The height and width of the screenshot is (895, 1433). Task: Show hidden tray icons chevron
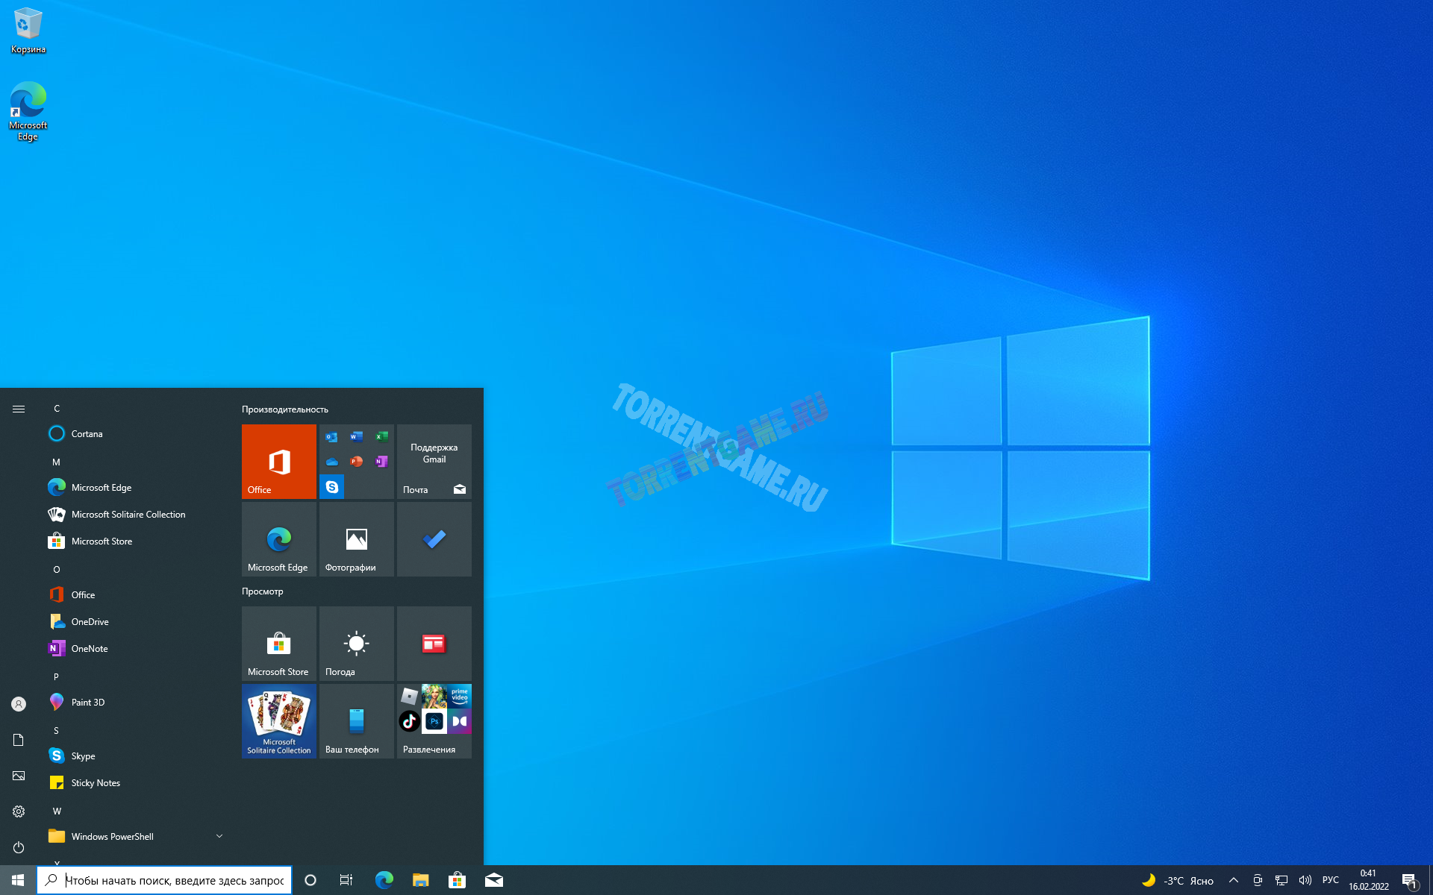pos(1233,880)
